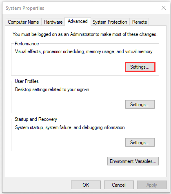The image size is (171, 194).
Task: Dismiss the dialog with Cancel
Action: 119,185
